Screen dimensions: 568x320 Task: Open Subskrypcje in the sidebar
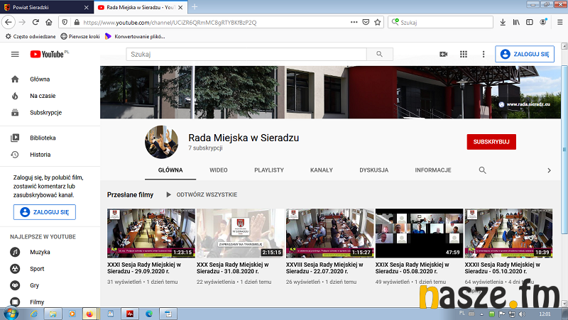click(x=45, y=112)
